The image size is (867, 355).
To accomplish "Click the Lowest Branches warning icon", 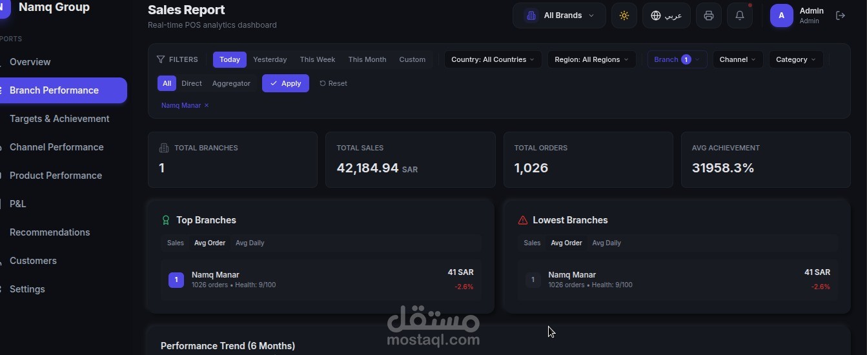I will tap(523, 220).
